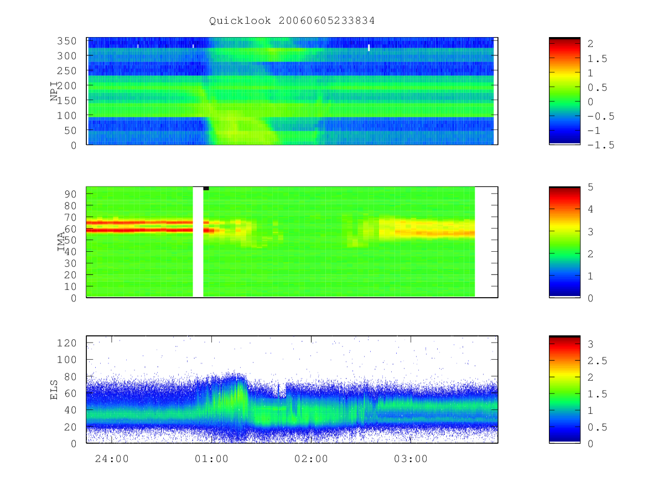Pick the IMA color scale bar
Image resolution: width=664 pixels, height=498 pixels.
click(564, 242)
